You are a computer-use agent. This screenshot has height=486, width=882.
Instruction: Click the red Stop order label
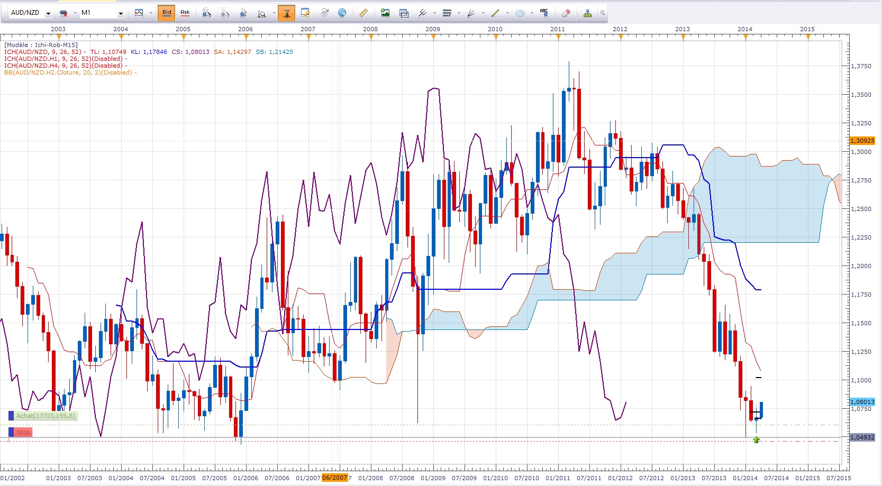coord(23,432)
